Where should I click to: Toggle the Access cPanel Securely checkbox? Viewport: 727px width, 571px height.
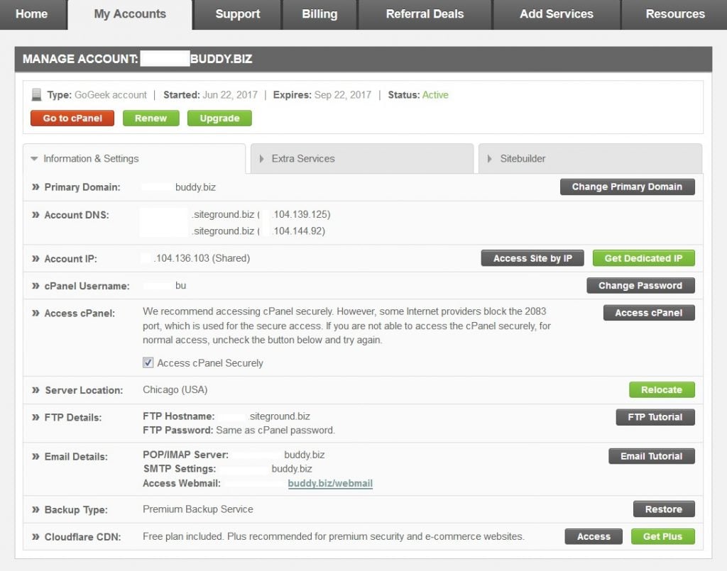point(148,363)
